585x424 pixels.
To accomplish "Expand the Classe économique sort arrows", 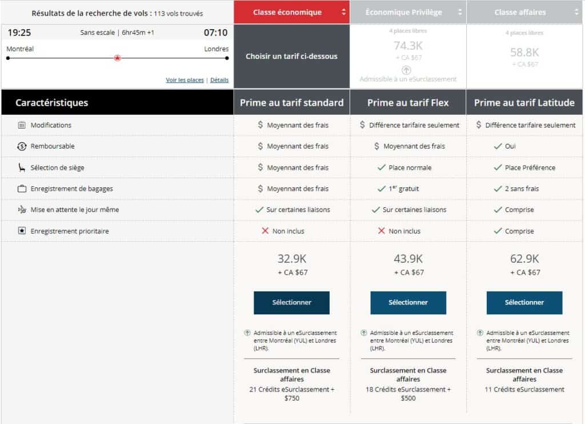I will click(x=344, y=12).
